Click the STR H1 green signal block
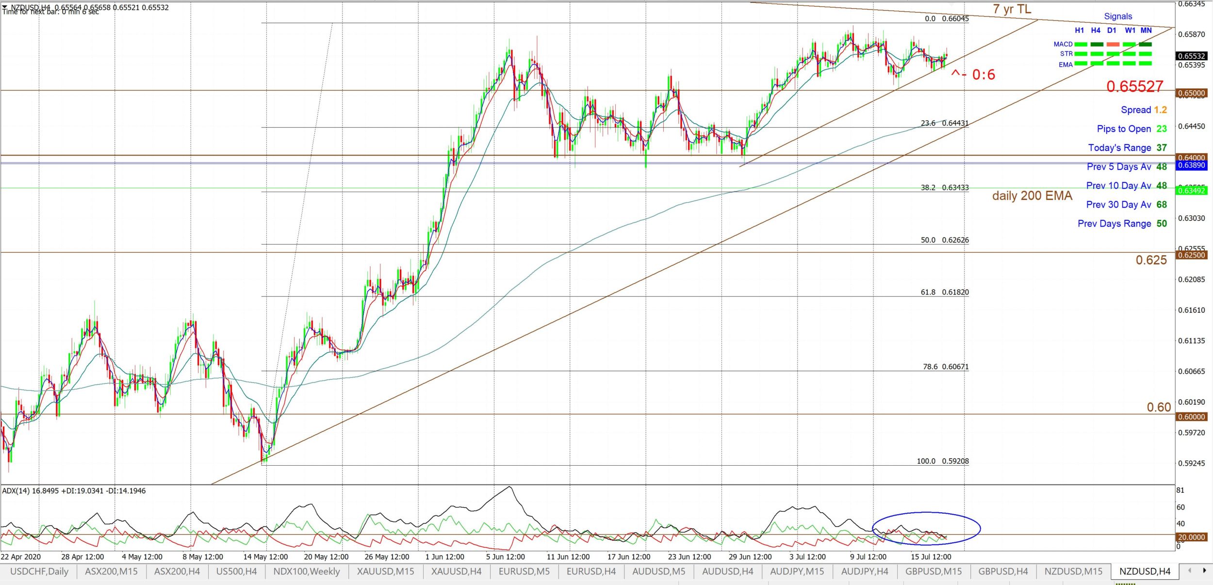1213x585 pixels. click(1081, 54)
